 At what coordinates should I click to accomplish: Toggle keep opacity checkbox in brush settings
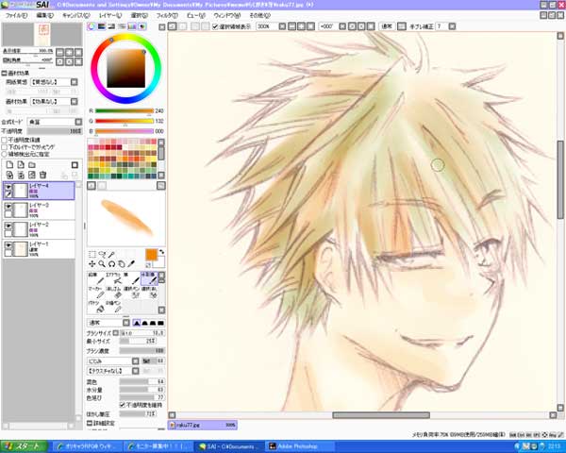pos(123,405)
